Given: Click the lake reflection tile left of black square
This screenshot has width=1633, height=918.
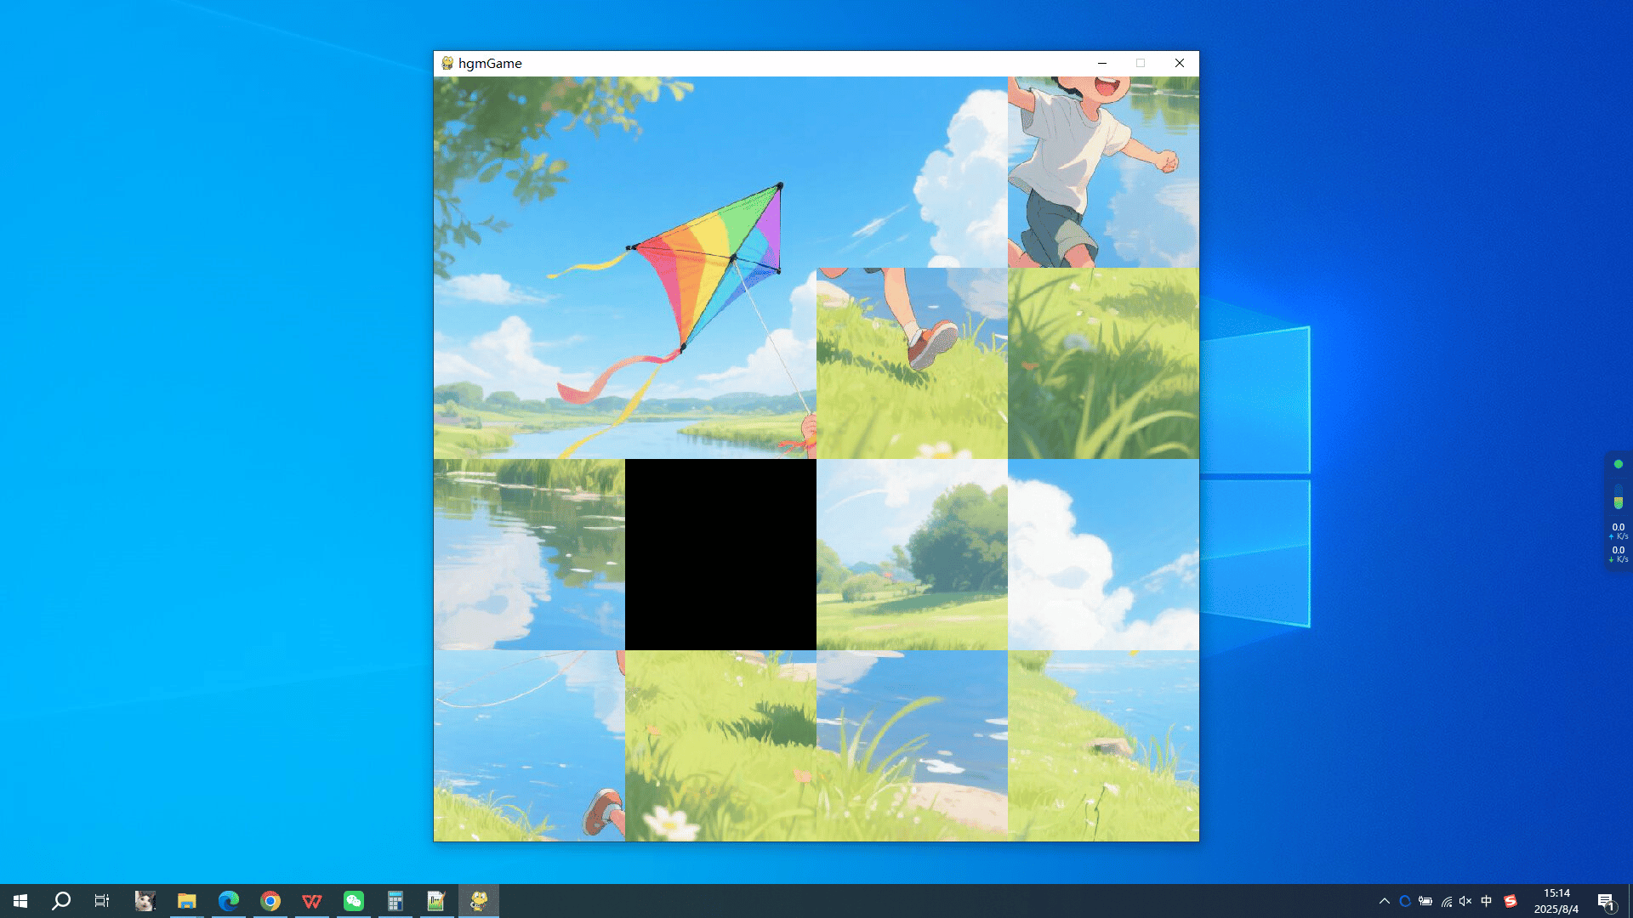Looking at the screenshot, I should point(529,554).
